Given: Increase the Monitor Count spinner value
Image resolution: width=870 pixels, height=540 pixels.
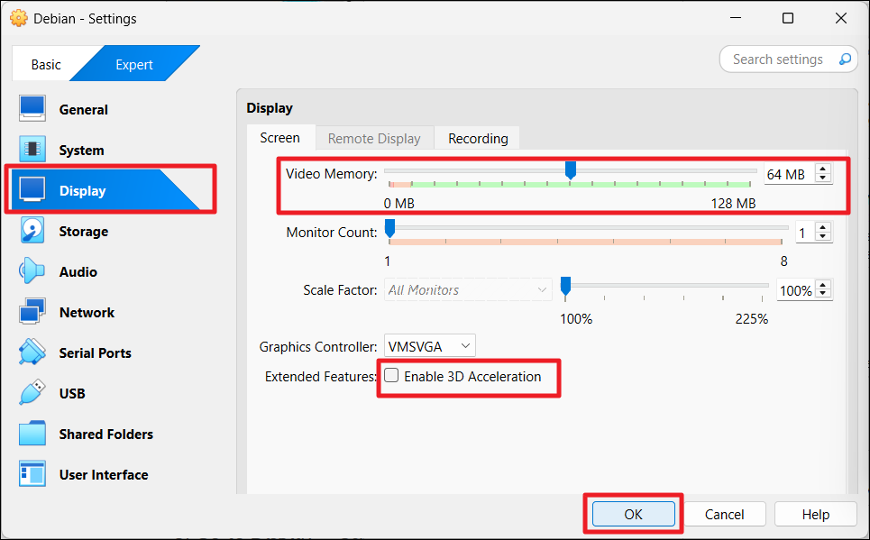Looking at the screenshot, I should [x=822, y=228].
